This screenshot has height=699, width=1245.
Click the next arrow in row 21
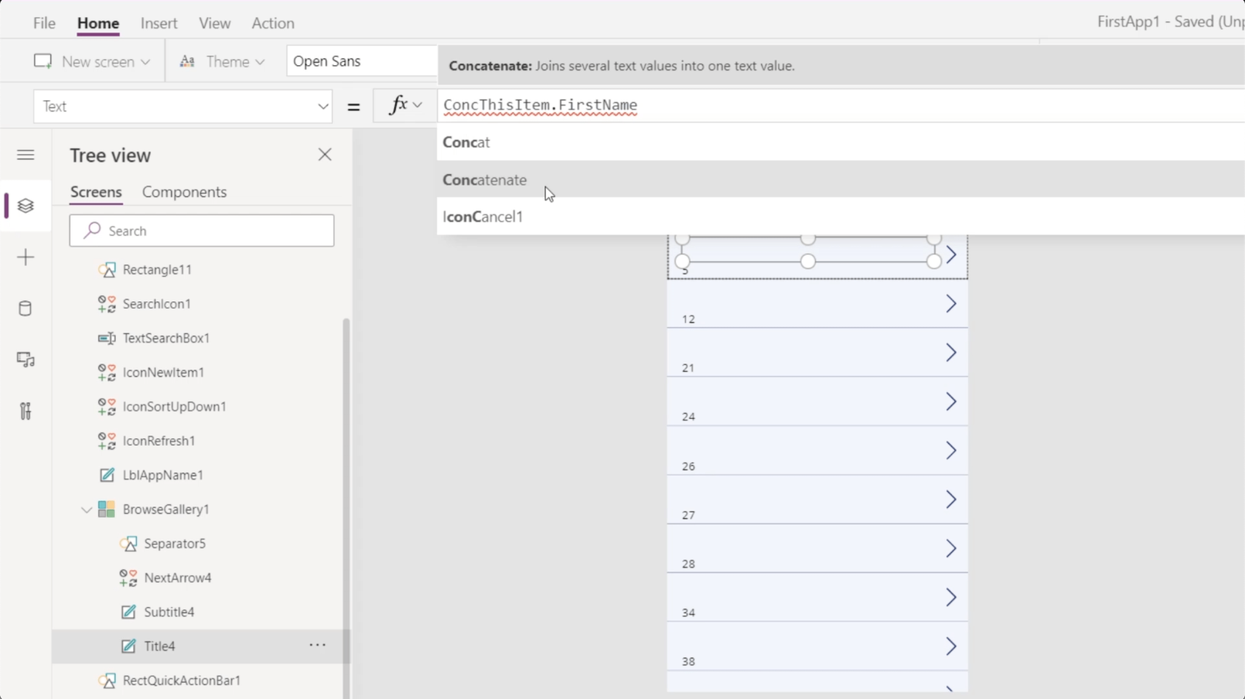point(951,352)
